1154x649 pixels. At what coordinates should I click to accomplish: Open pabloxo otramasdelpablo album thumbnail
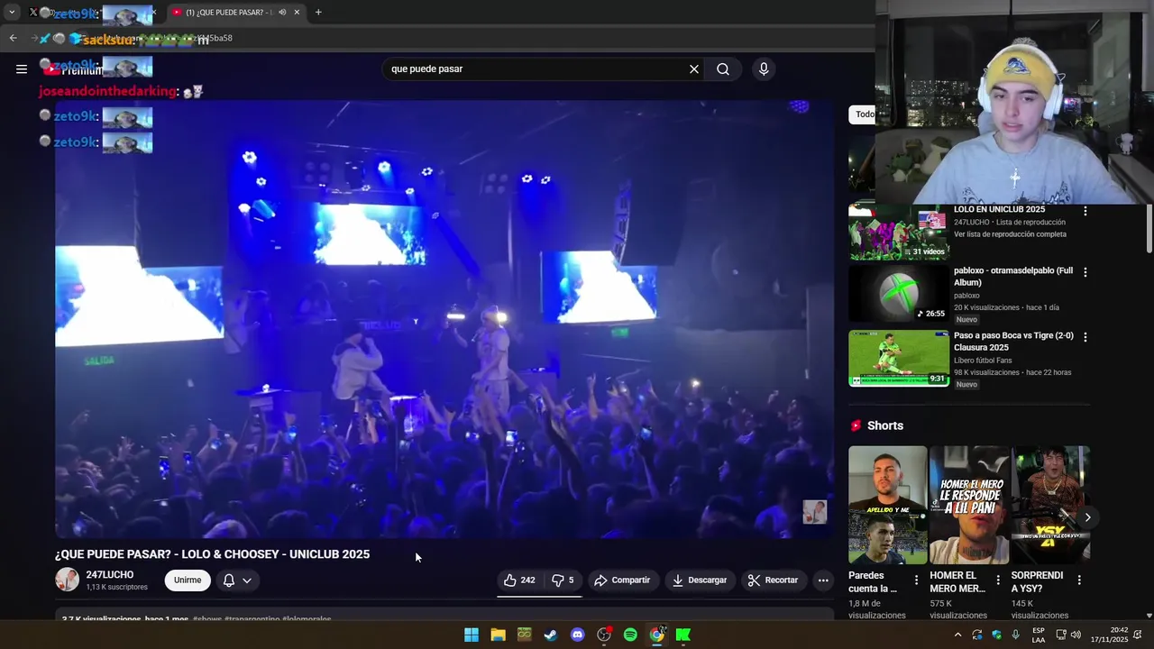click(899, 293)
